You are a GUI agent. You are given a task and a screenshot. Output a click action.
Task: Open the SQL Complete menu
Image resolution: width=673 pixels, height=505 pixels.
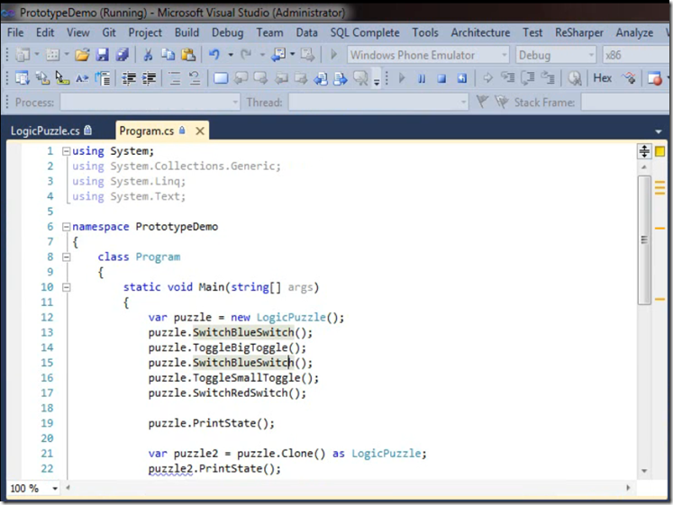point(365,32)
